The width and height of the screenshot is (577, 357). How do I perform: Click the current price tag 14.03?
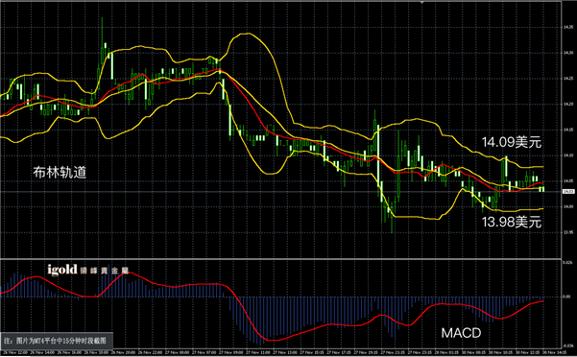(568, 192)
